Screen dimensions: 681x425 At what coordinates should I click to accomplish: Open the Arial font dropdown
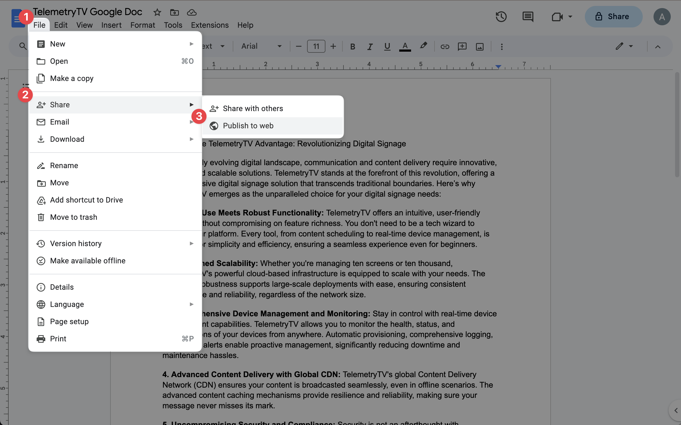tap(261, 46)
